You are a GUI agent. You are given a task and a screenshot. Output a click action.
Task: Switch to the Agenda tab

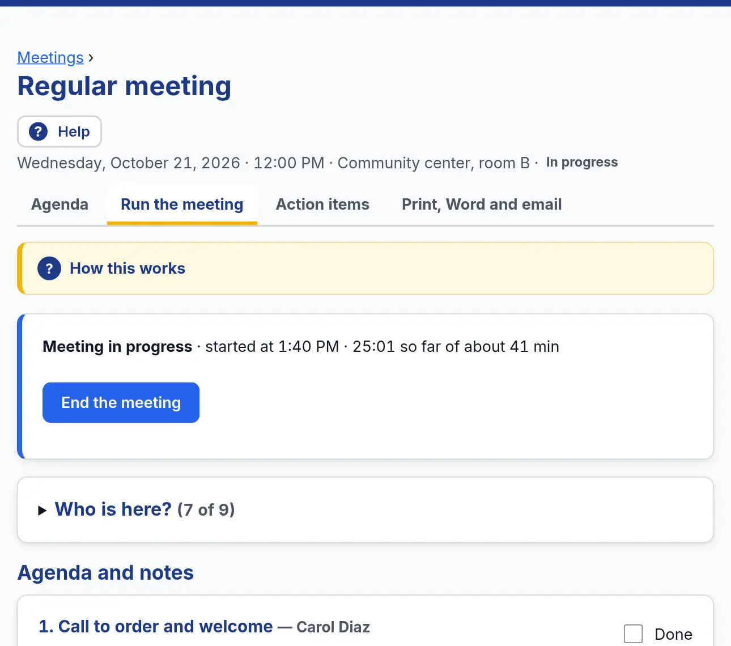pos(59,205)
